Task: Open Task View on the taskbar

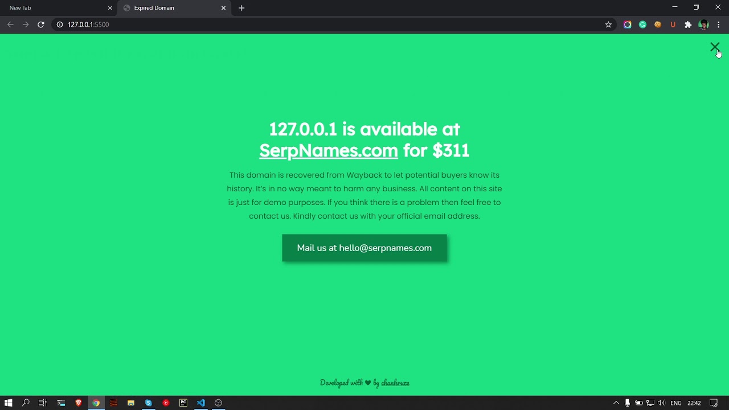Action: [x=42, y=403]
